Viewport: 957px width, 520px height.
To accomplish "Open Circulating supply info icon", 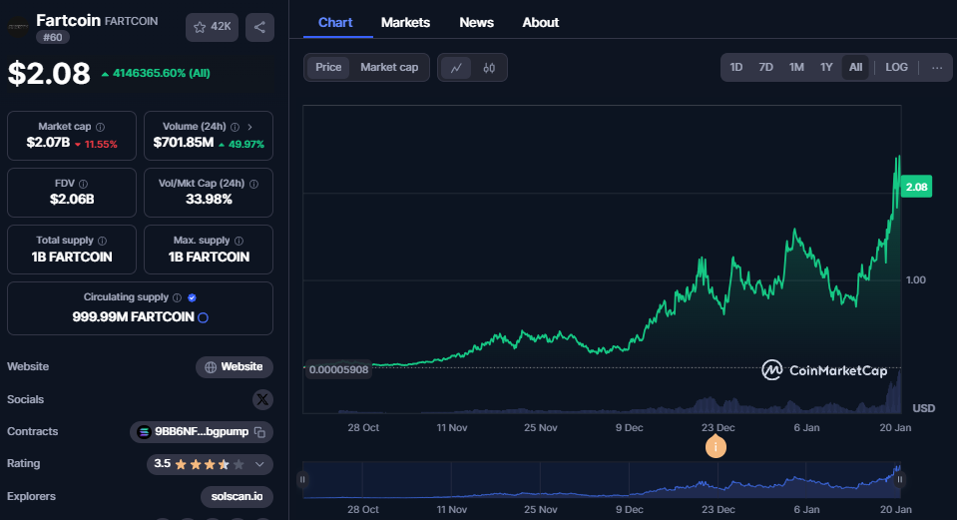I will (x=177, y=297).
